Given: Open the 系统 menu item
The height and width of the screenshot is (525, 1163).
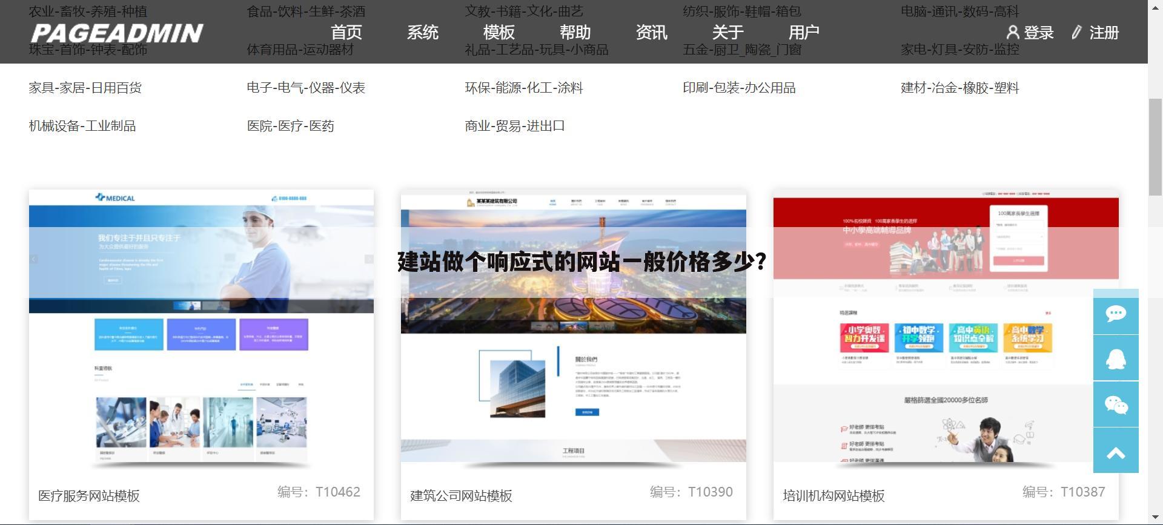Looking at the screenshot, I should [422, 32].
